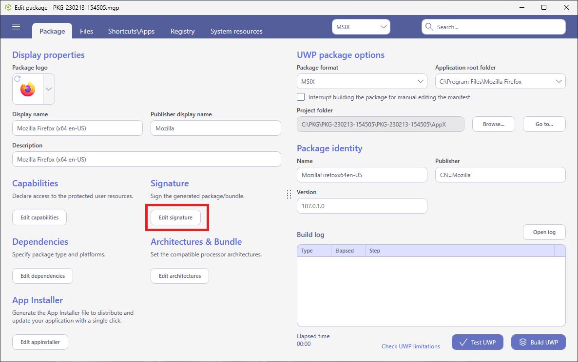Minimize the Edit package window
The height and width of the screenshot is (362, 578).
click(x=522, y=7)
